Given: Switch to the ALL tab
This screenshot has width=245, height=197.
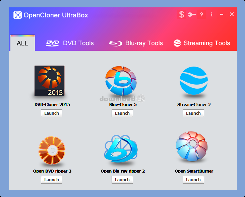Looking at the screenshot, I should [x=22, y=43].
